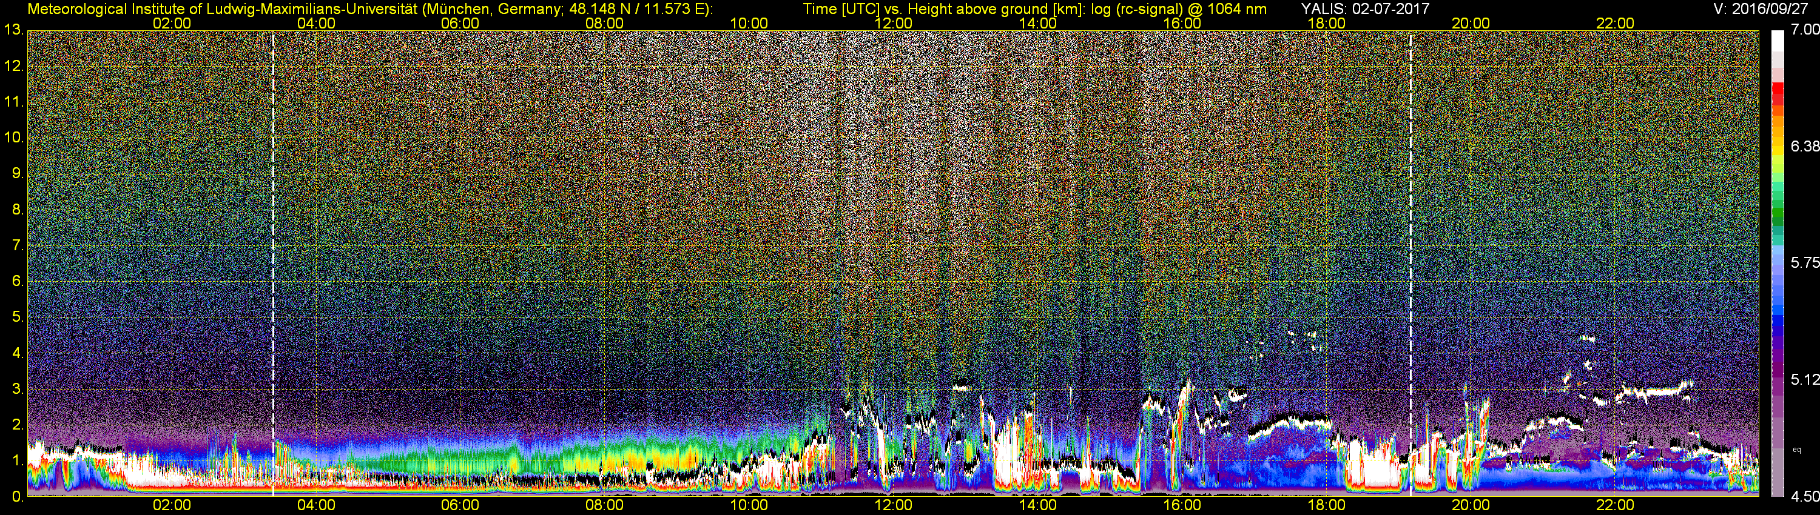Click the "YALIS: 02-07-2017" date label
The image size is (1820, 515).
[x=1366, y=8]
